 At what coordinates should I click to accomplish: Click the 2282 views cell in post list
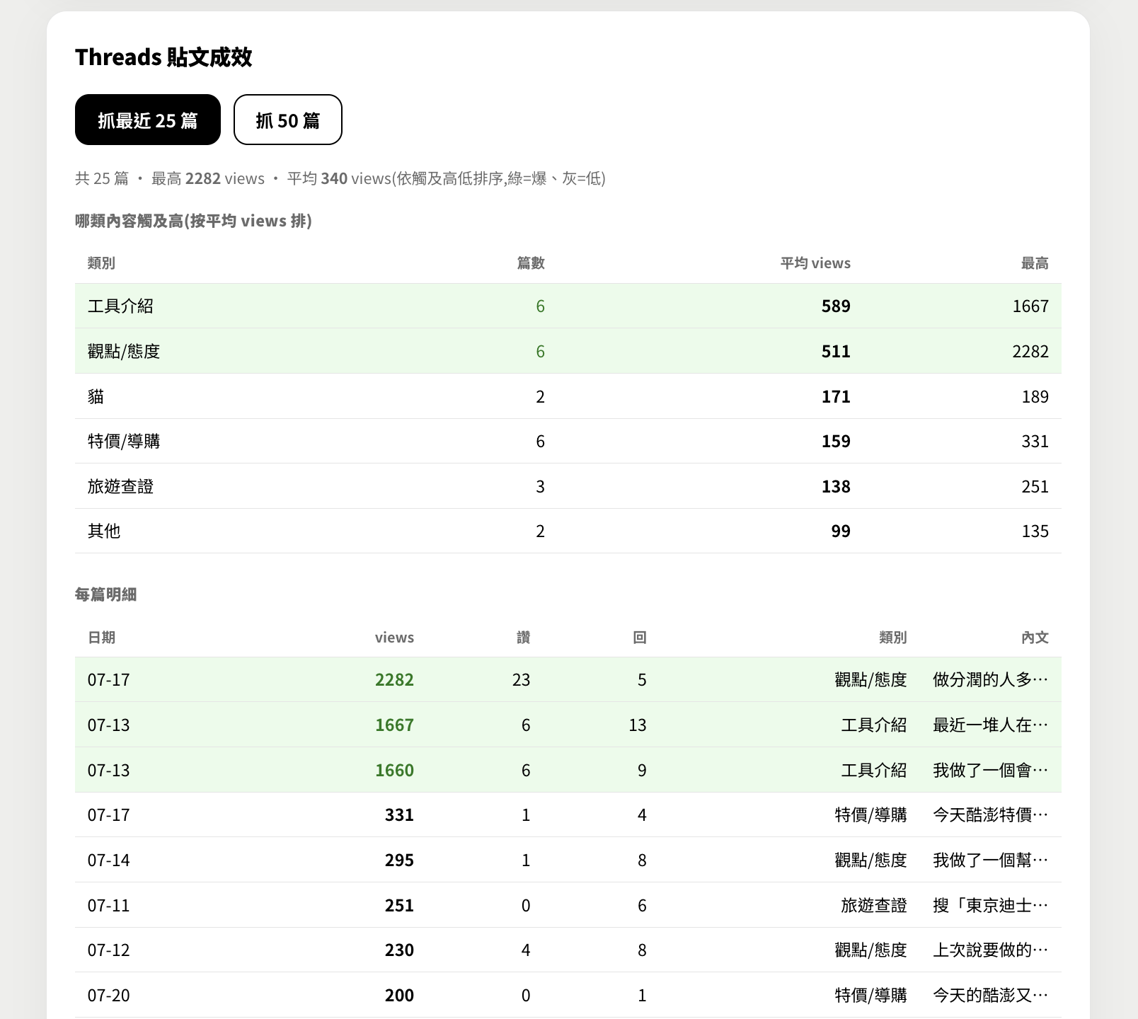pyautogui.click(x=394, y=679)
